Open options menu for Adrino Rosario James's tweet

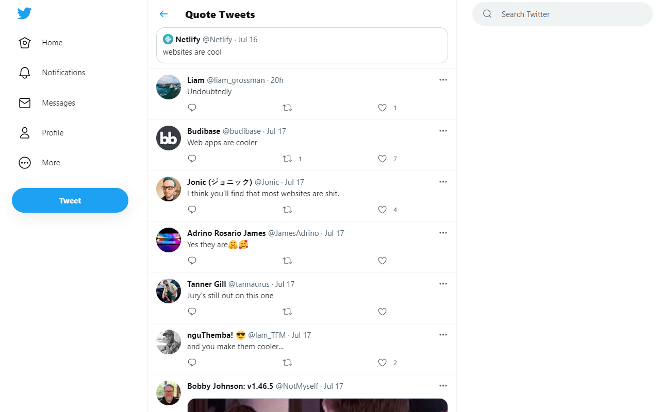pyautogui.click(x=443, y=233)
